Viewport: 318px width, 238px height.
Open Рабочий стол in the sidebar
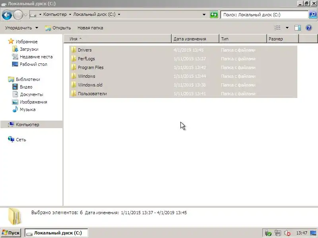33,64
